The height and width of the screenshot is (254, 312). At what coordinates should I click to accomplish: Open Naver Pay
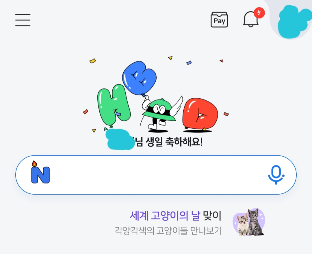(219, 20)
